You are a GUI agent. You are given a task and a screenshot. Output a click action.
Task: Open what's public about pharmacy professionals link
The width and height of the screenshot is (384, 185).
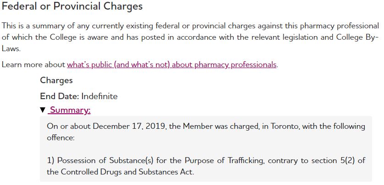pos(172,64)
